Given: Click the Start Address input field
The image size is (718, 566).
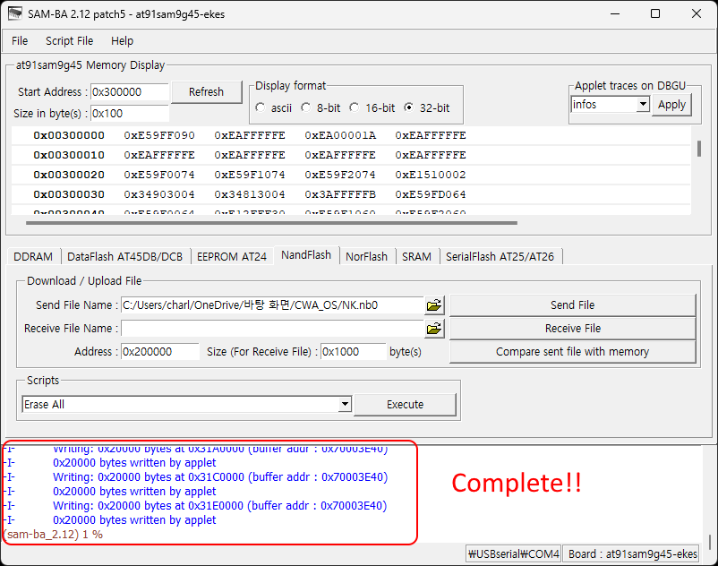Looking at the screenshot, I should click(x=130, y=92).
